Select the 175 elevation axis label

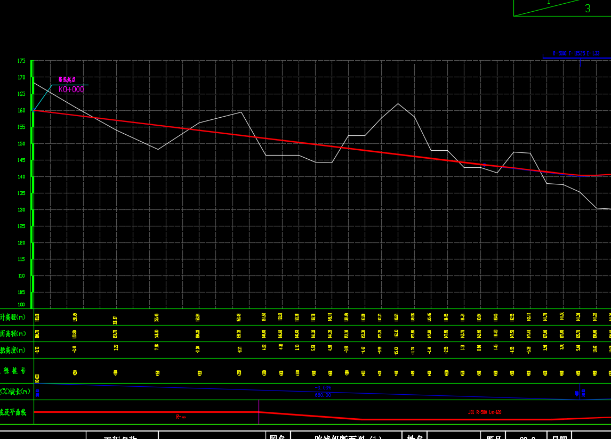click(21, 61)
